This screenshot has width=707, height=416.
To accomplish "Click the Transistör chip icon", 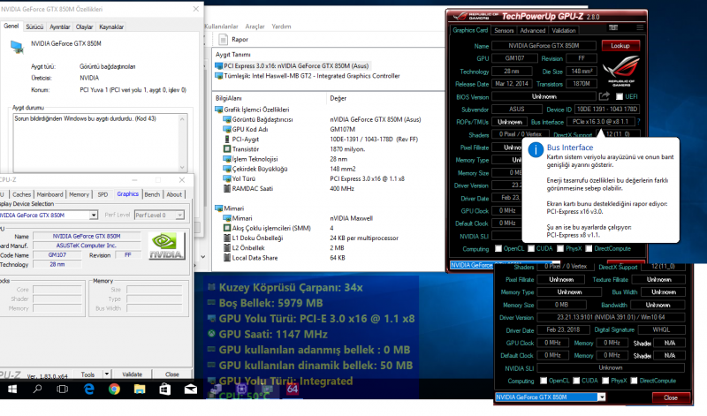I will (x=227, y=149).
